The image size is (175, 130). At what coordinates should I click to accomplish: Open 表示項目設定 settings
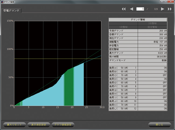38,125
